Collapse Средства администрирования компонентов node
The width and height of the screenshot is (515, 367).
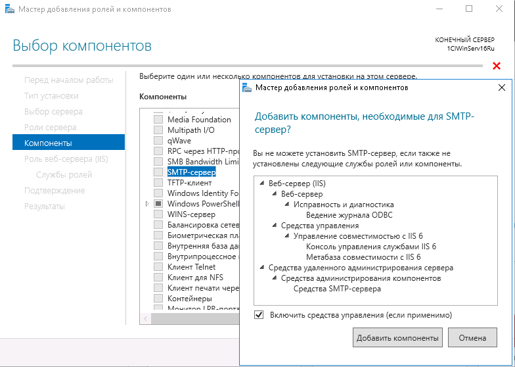click(x=275, y=278)
